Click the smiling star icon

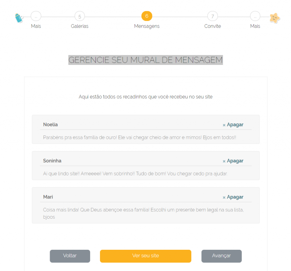coord(275,18)
